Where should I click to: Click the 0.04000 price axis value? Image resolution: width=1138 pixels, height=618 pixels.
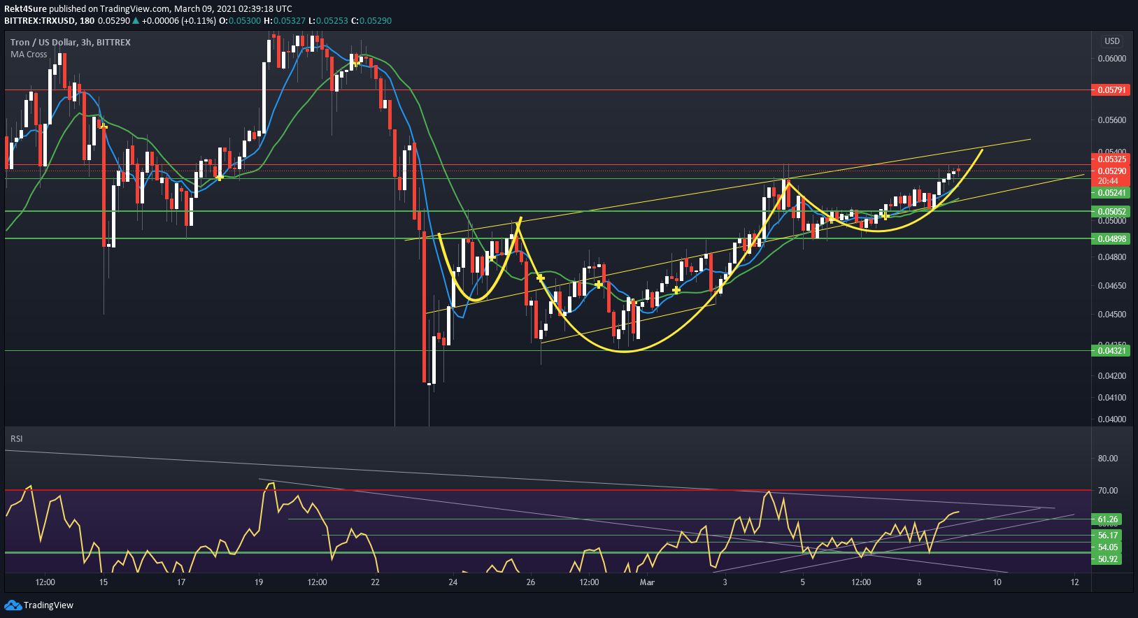(x=1112, y=419)
